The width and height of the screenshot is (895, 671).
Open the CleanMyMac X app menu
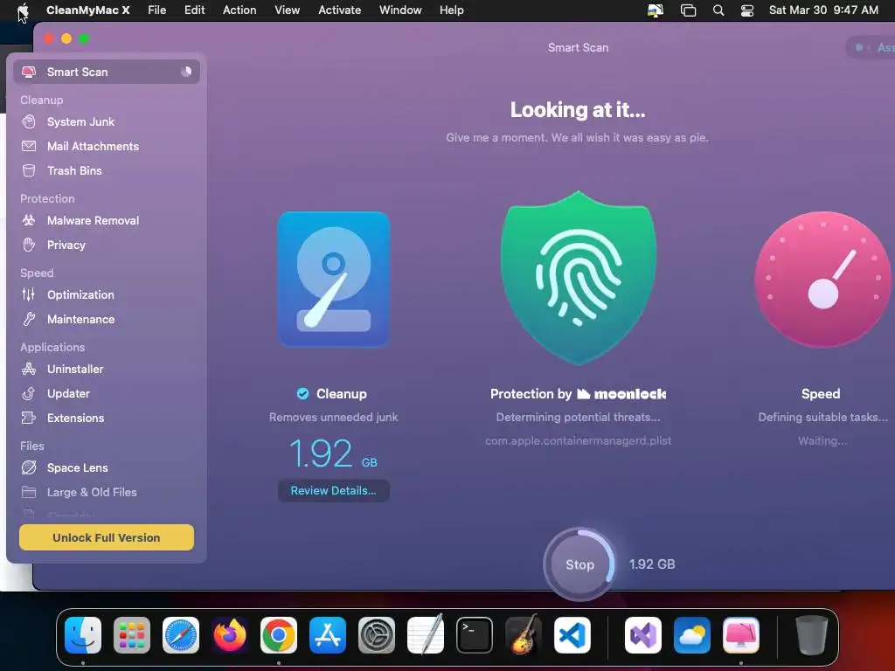pyautogui.click(x=88, y=10)
